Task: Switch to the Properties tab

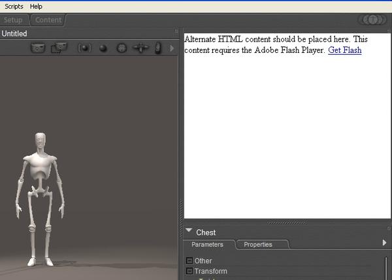Action: [x=258, y=245]
